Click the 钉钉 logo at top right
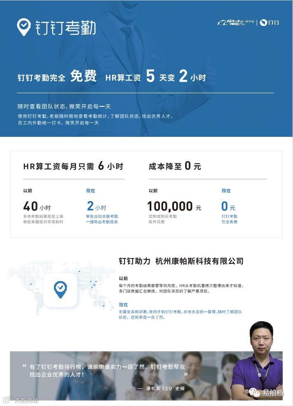The image size is (293, 406). pos(270,23)
